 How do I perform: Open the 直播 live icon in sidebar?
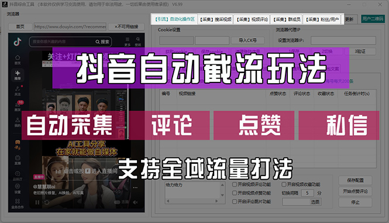tap(18, 157)
